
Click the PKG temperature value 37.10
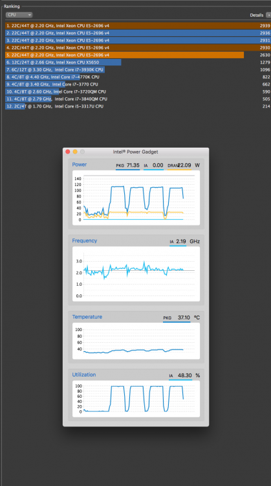[184, 318]
